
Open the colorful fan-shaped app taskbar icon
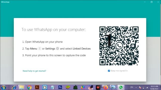(x=83, y=87)
